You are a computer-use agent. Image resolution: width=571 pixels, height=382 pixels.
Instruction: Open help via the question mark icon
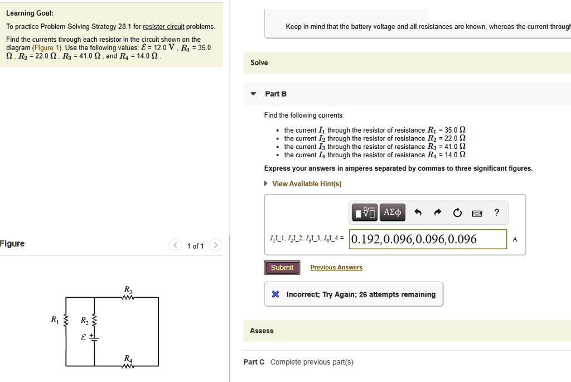point(496,212)
